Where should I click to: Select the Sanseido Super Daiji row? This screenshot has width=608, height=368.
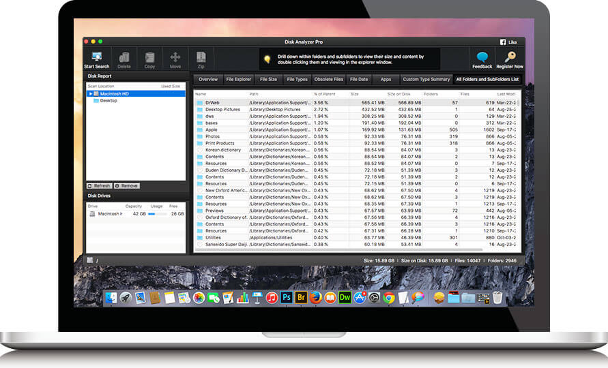tap(356, 245)
